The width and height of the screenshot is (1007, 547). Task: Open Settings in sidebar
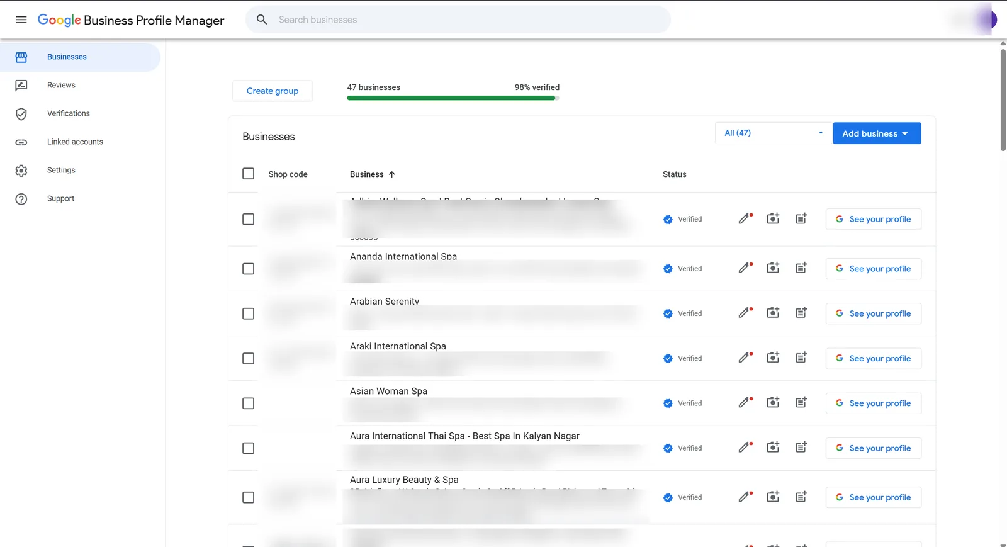point(61,171)
